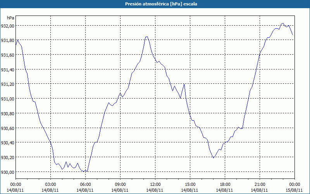Screen dimensions: 310x194
Task: Select the 931,80 y-axis value
Action: point(7,40)
